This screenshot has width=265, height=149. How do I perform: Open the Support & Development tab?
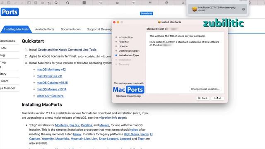[99, 29]
